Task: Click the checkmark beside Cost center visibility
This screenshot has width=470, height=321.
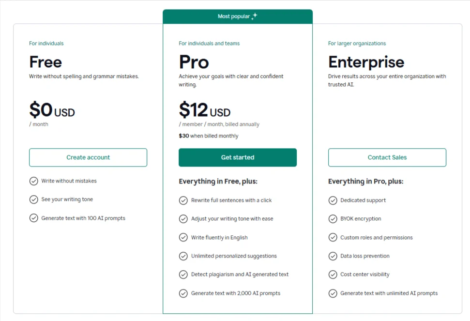Action: 333,275
